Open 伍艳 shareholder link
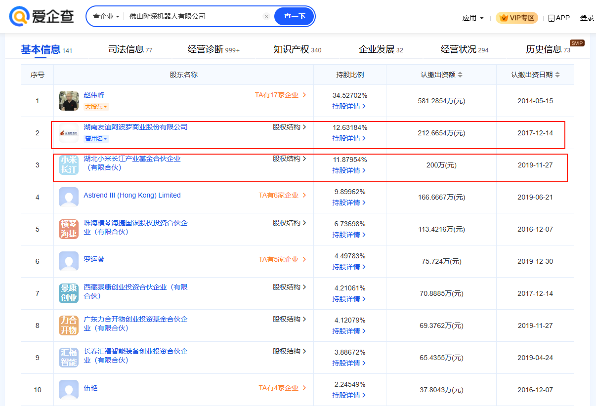The width and height of the screenshot is (596, 406). (x=90, y=388)
